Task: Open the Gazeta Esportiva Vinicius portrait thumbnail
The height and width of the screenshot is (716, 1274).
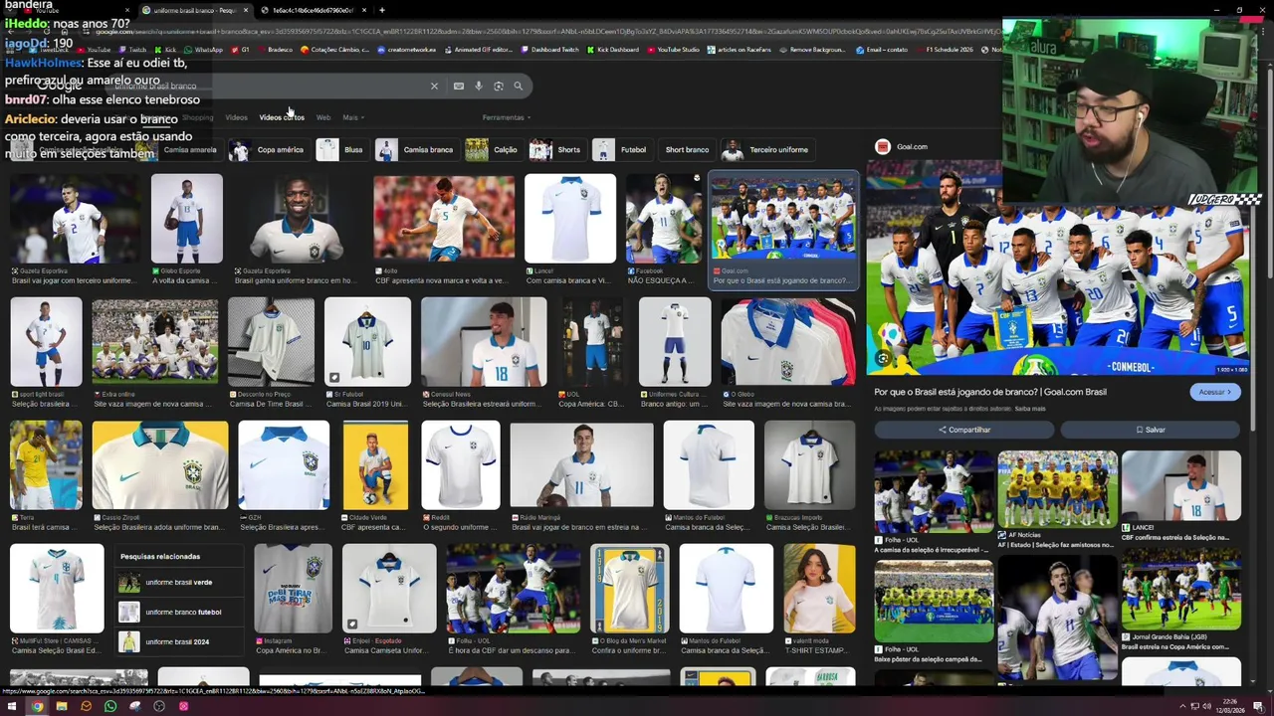Action: point(298,219)
